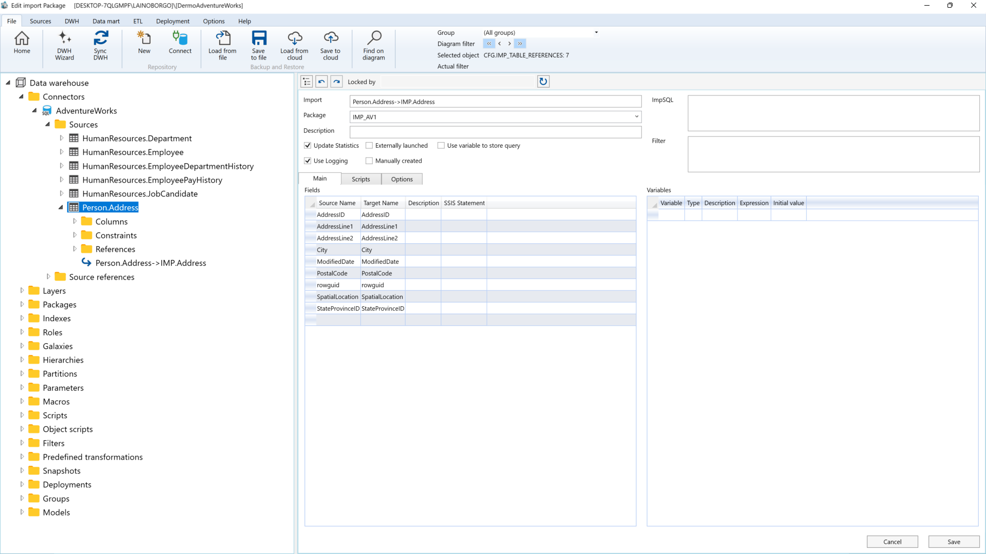This screenshot has height=554, width=986.
Task: Click the Save button
Action: pyautogui.click(x=954, y=542)
